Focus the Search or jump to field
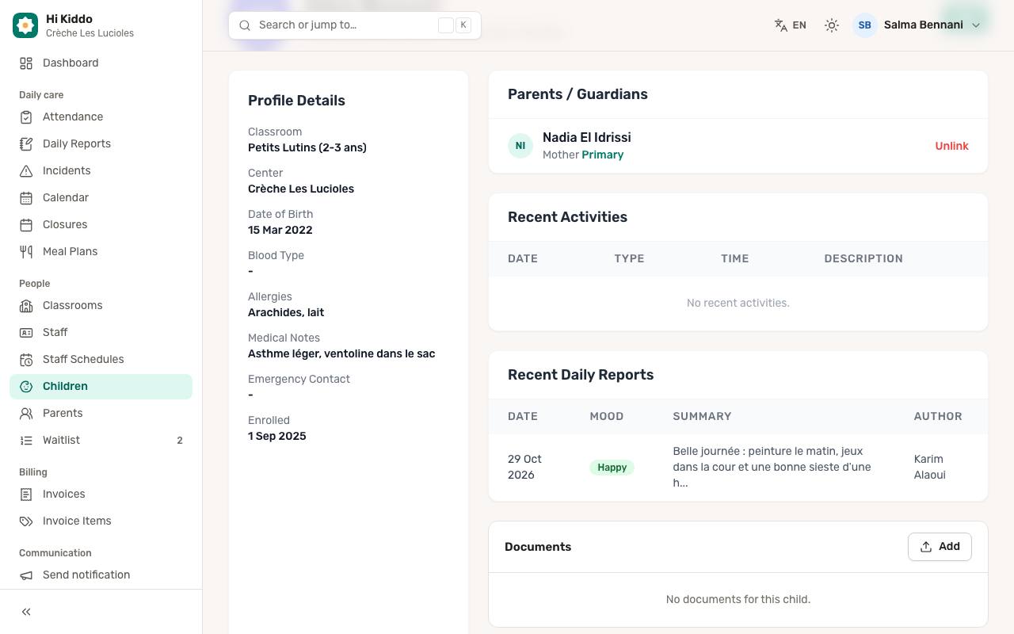 [354, 25]
